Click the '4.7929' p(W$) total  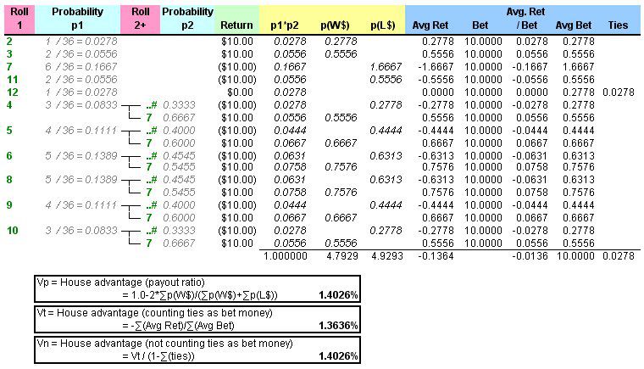point(342,256)
